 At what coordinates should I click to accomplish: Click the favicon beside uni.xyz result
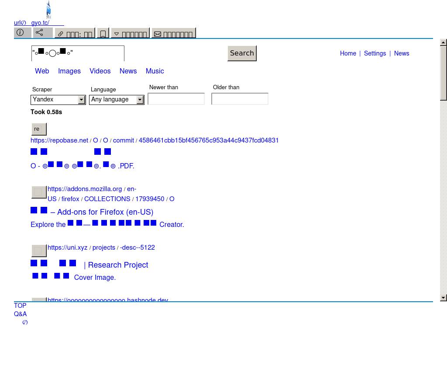click(38, 251)
